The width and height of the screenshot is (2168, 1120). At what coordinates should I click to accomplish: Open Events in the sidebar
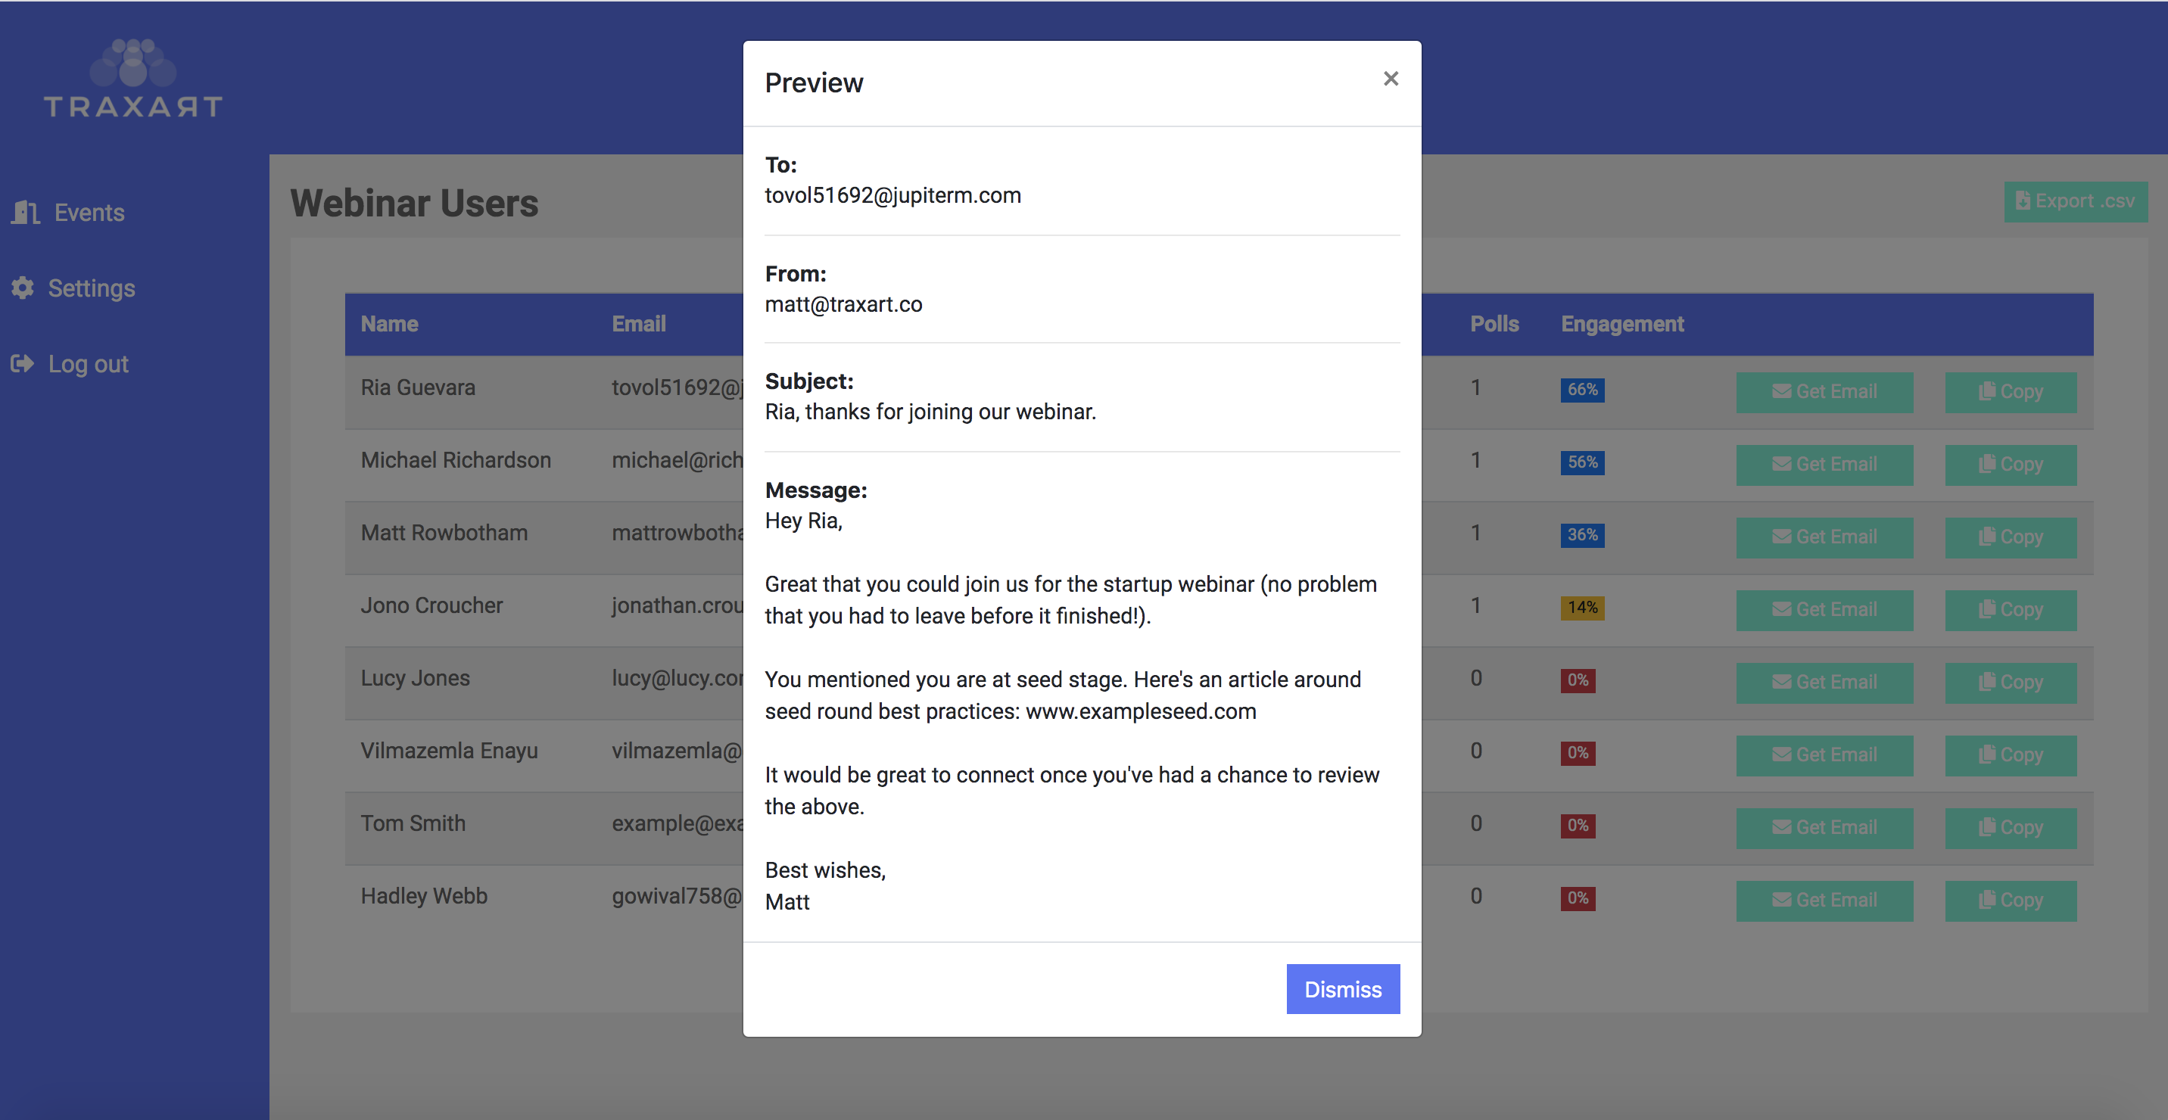click(89, 212)
